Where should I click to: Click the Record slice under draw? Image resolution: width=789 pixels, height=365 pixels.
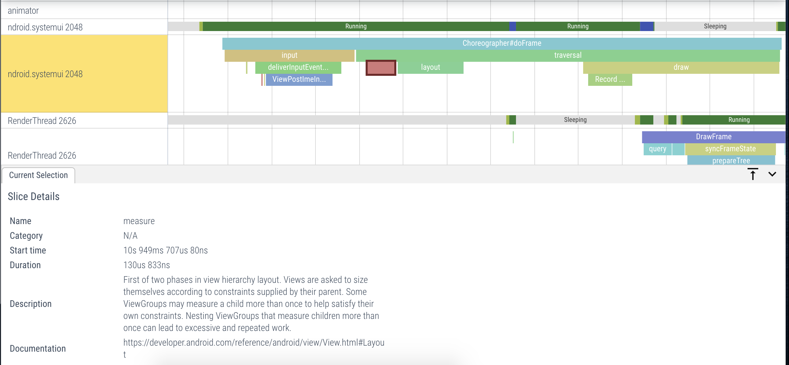610,79
